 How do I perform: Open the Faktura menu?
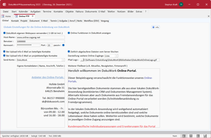coord(79,12)
